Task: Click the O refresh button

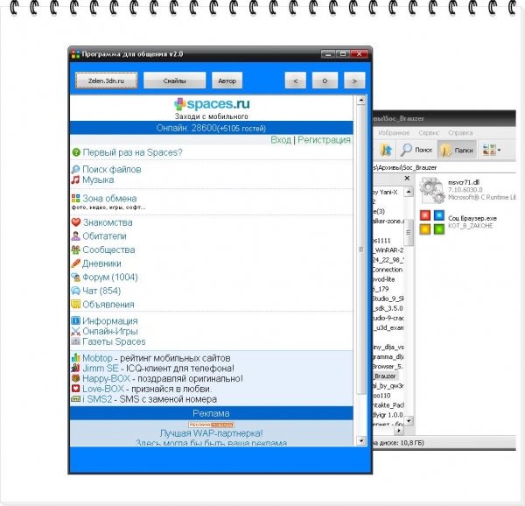Action: tap(325, 81)
